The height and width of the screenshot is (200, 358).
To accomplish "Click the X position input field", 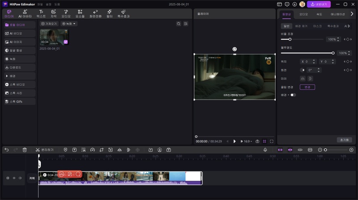I will click(308, 62).
